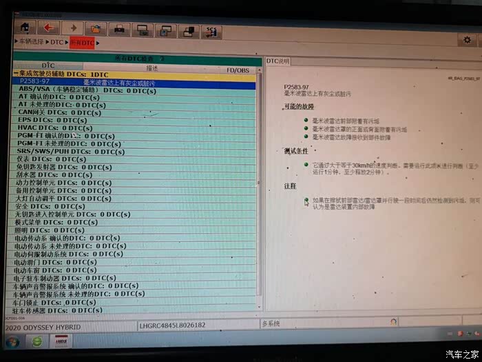
Task: Select AT 确认的DTC row
Action: (x=134, y=98)
